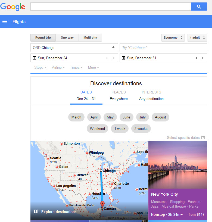
Task: Click the Sun, December 24 departure field
Action: [74, 58]
